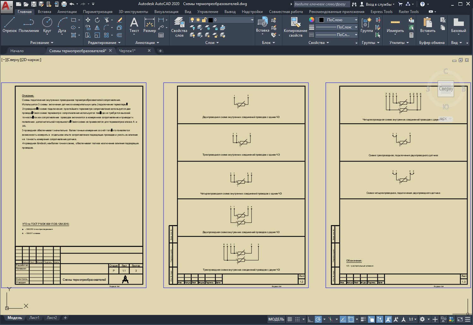Viewport: 473px width, 325px height.
Task: Click the Erase tool icon
Action: click(119, 20)
